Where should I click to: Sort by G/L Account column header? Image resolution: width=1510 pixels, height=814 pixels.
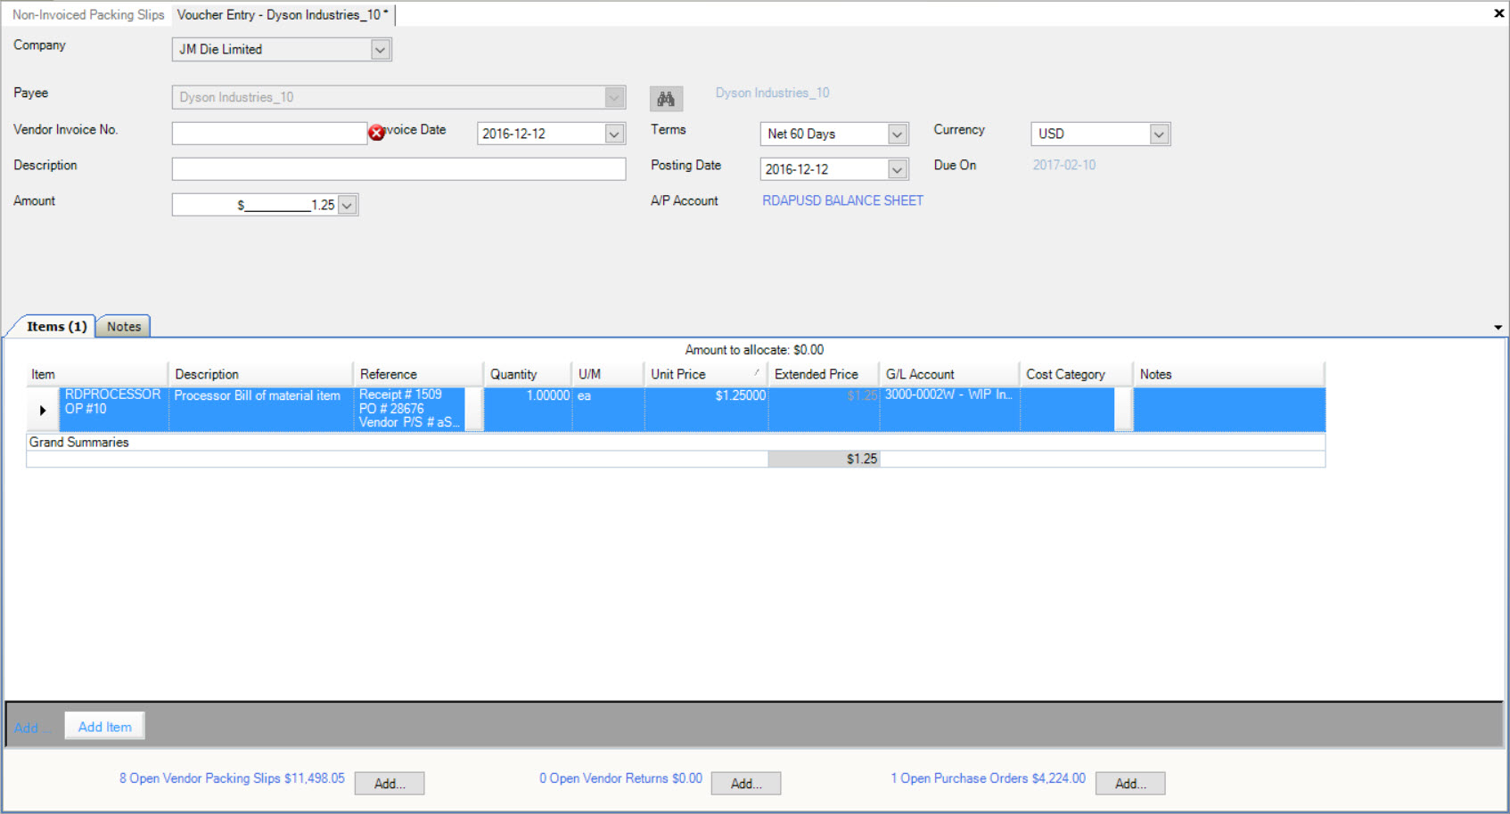(x=949, y=375)
